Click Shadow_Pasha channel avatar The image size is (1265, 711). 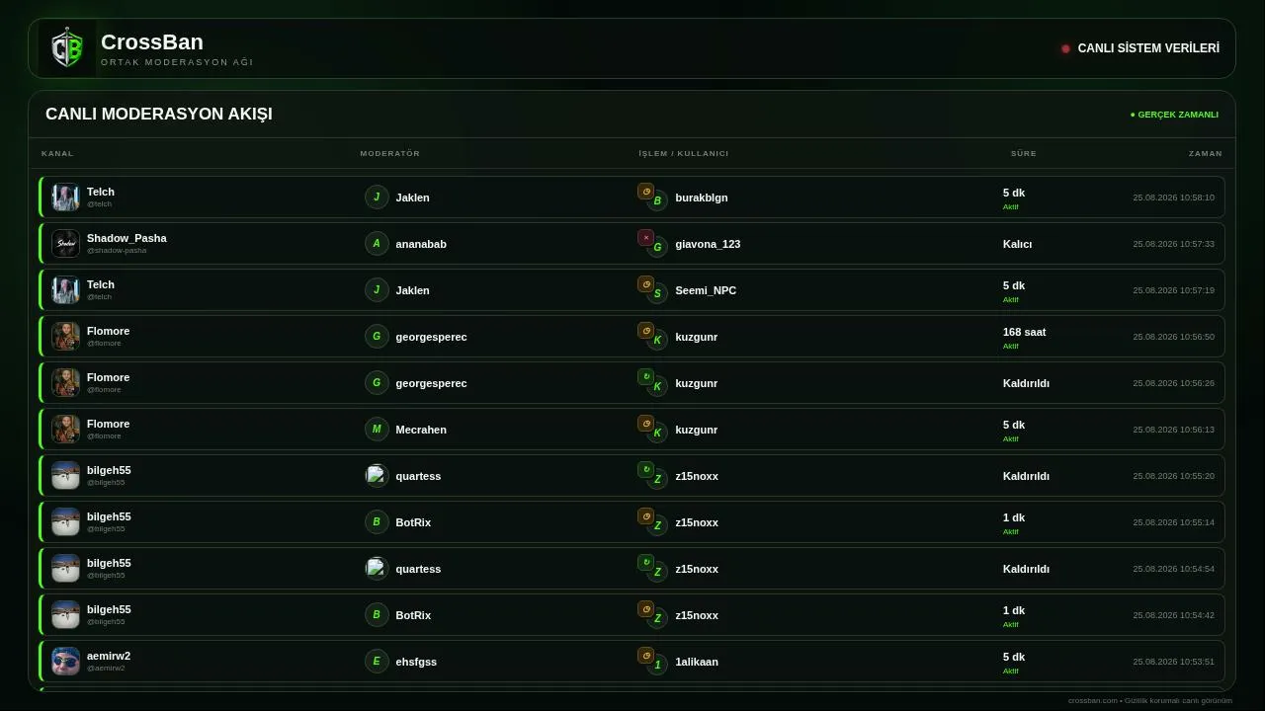65,243
